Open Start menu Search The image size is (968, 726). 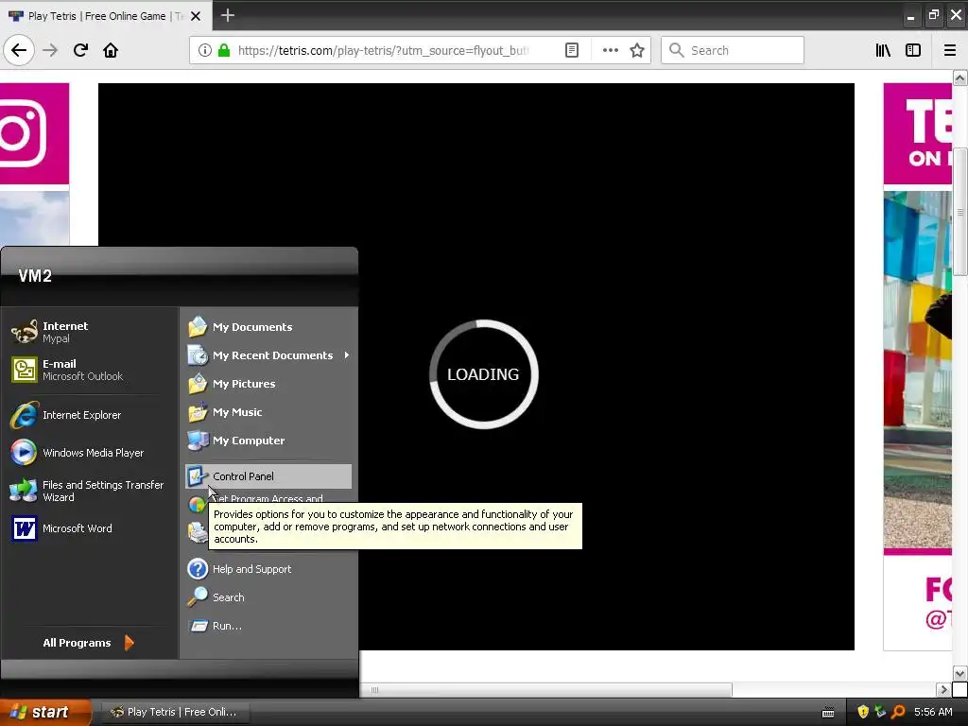click(x=268, y=597)
